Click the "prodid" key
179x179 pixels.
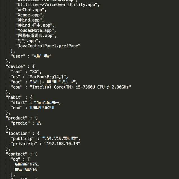coord(20,123)
